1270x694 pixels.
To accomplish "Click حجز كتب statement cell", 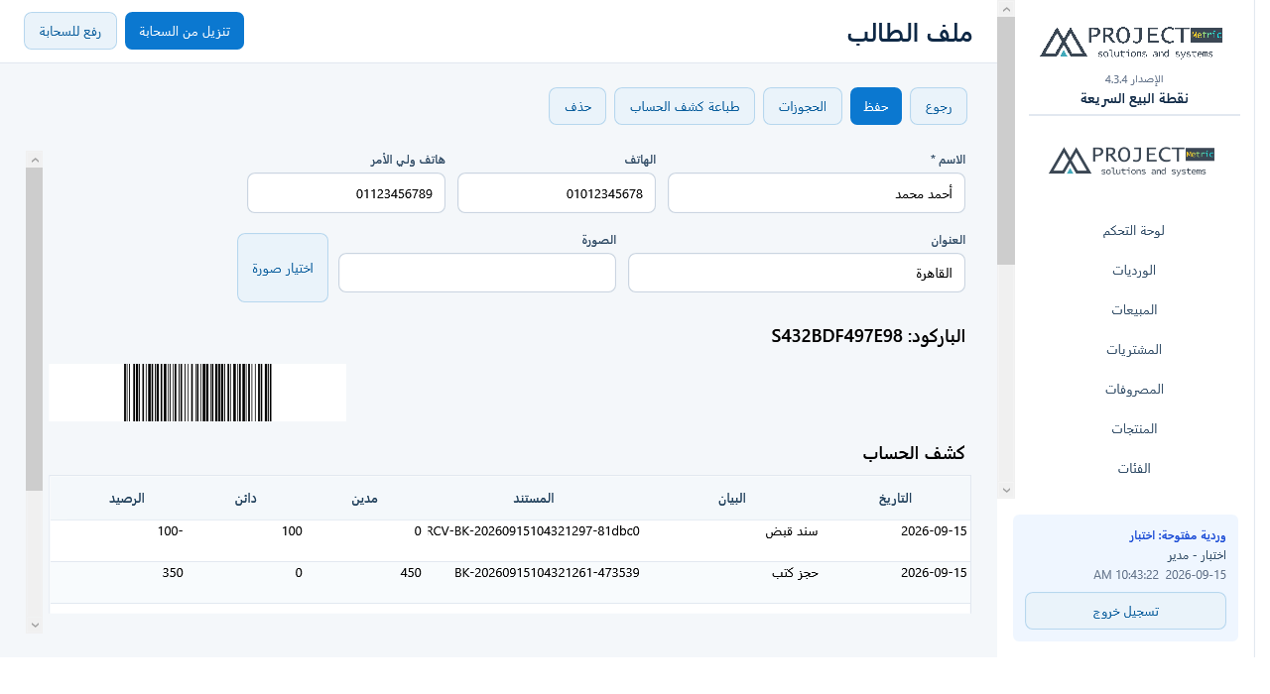I will (795, 573).
